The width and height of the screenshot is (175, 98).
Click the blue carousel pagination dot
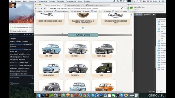pyautogui.click(x=83, y=28)
